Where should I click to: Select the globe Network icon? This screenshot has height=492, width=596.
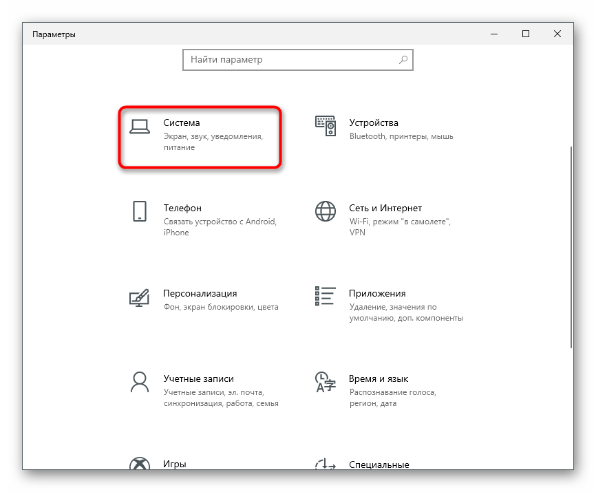pos(326,211)
